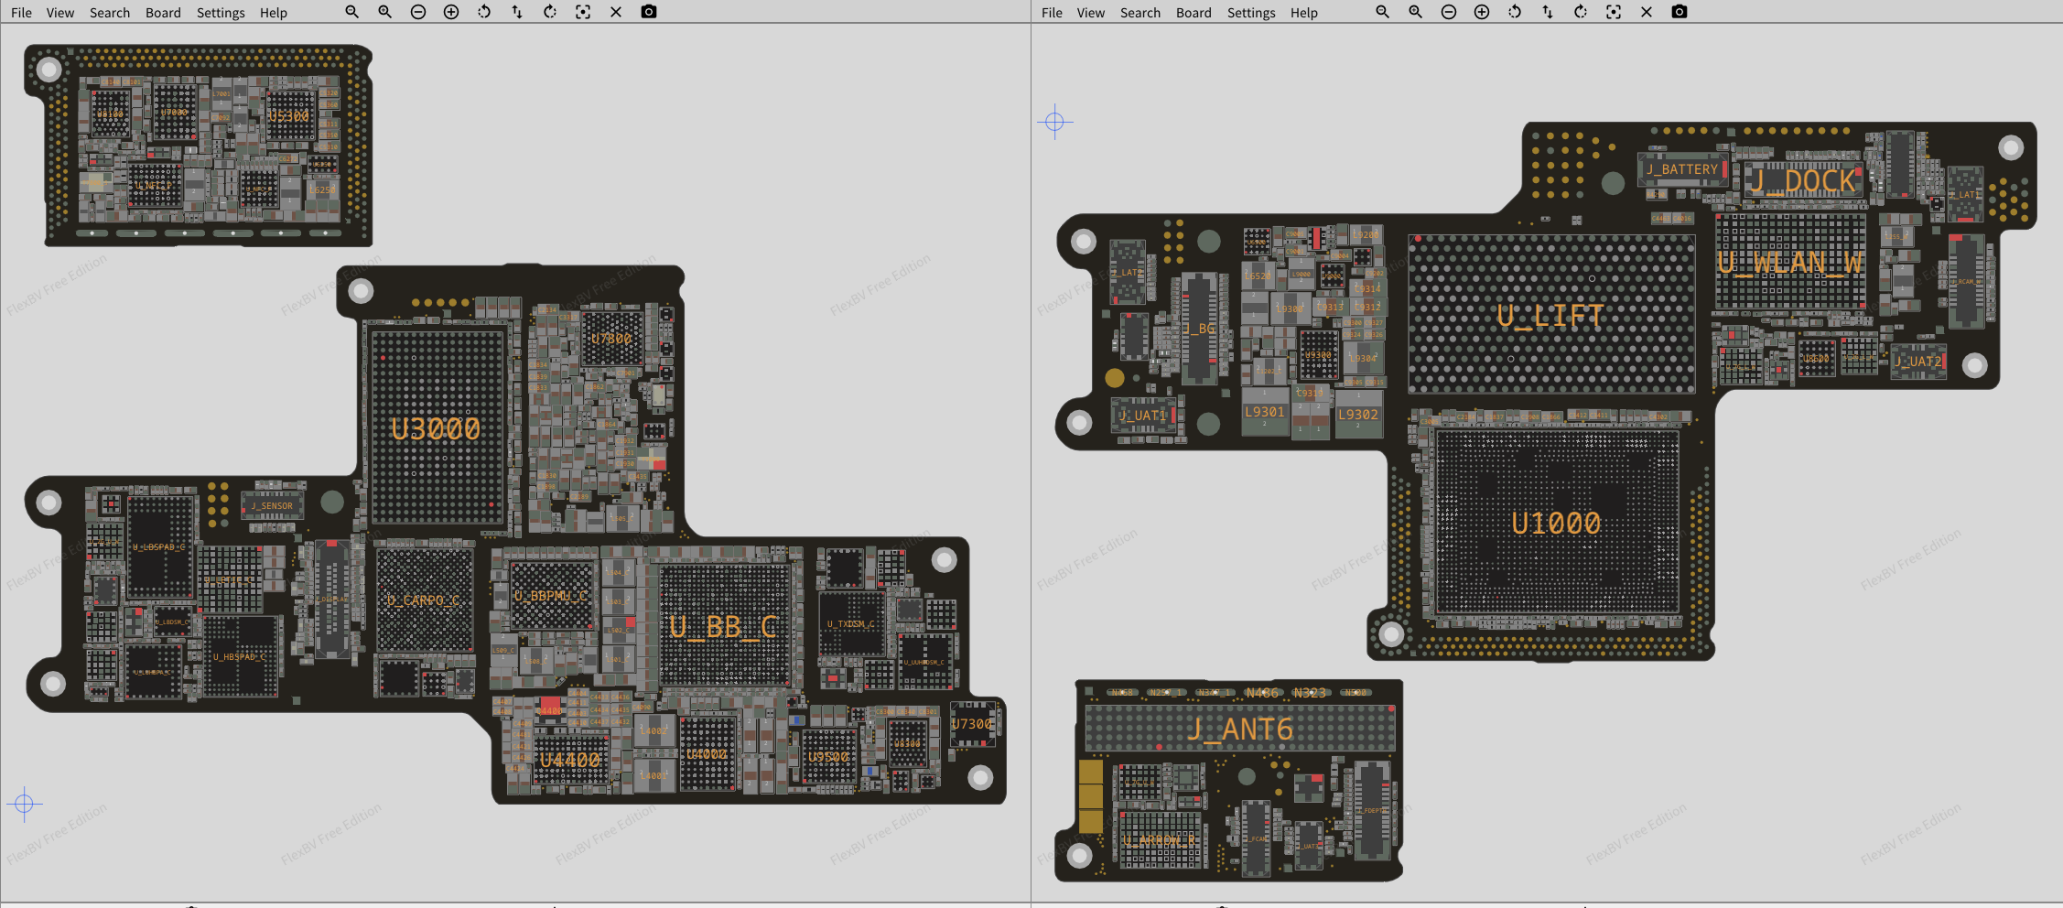Click the X icon in right pane toolbar
2063x908 pixels.
(x=1647, y=12)
